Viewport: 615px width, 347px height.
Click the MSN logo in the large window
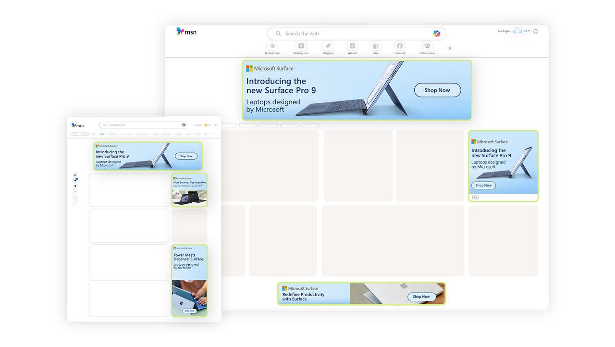pos(186,32)
